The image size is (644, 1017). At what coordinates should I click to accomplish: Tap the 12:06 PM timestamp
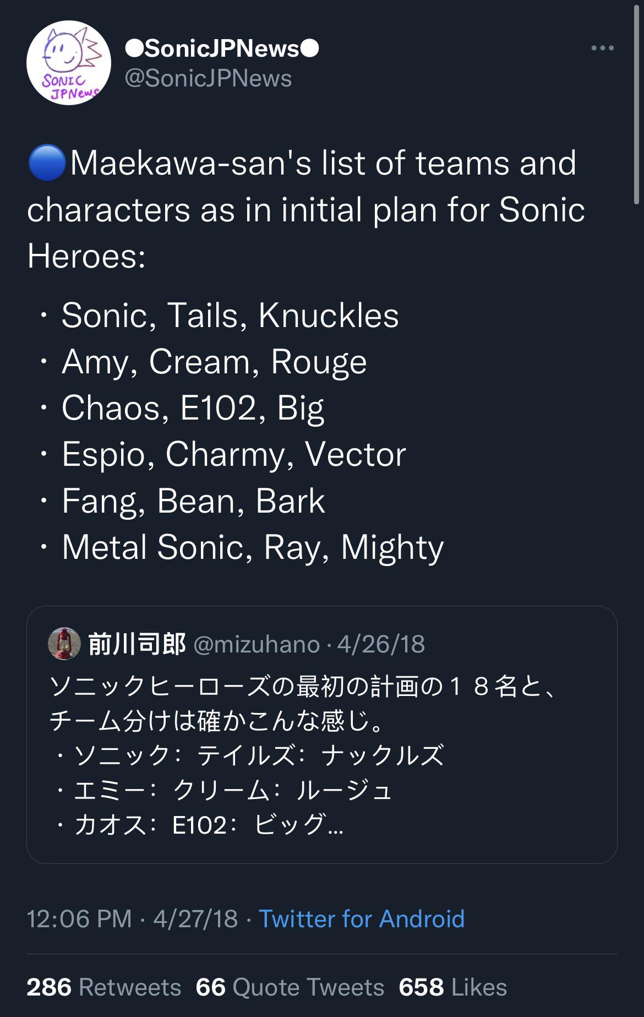(79, 918)
